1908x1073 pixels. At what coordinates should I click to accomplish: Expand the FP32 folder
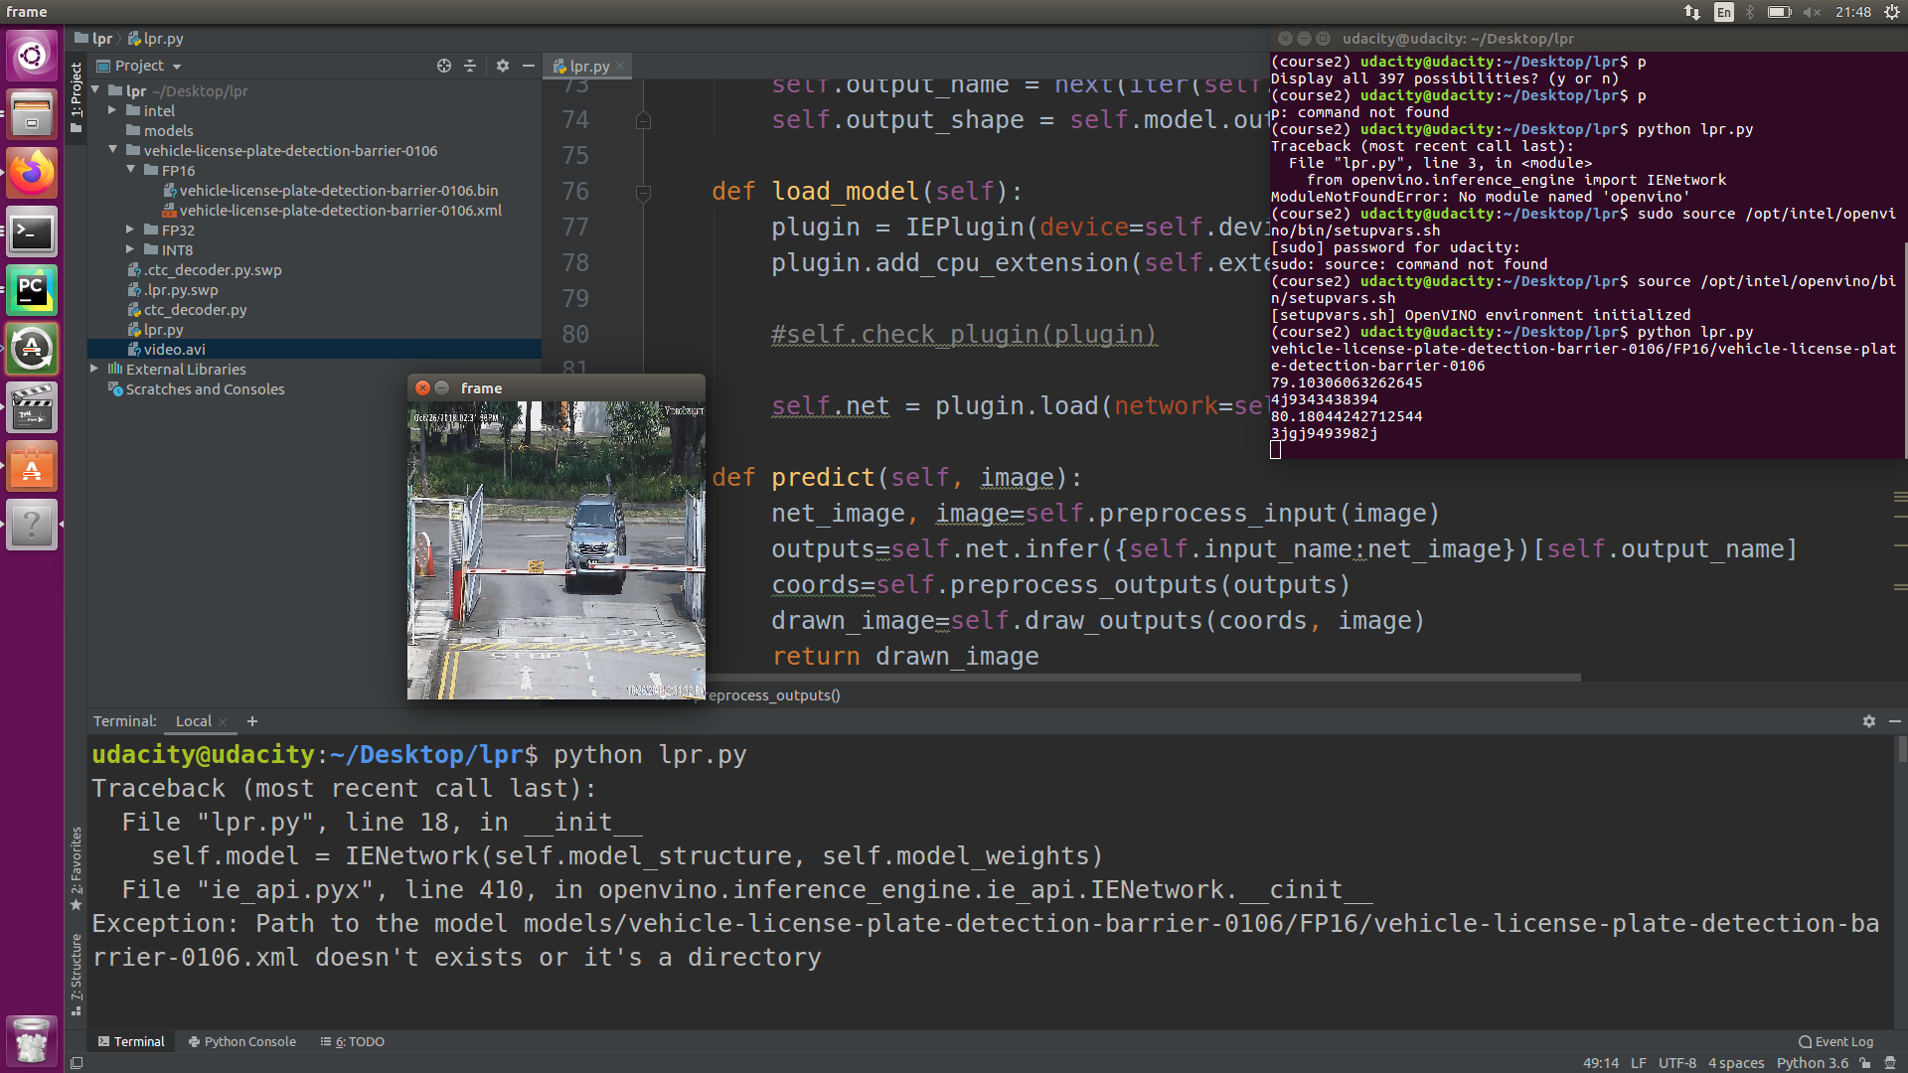pos(130,230)
